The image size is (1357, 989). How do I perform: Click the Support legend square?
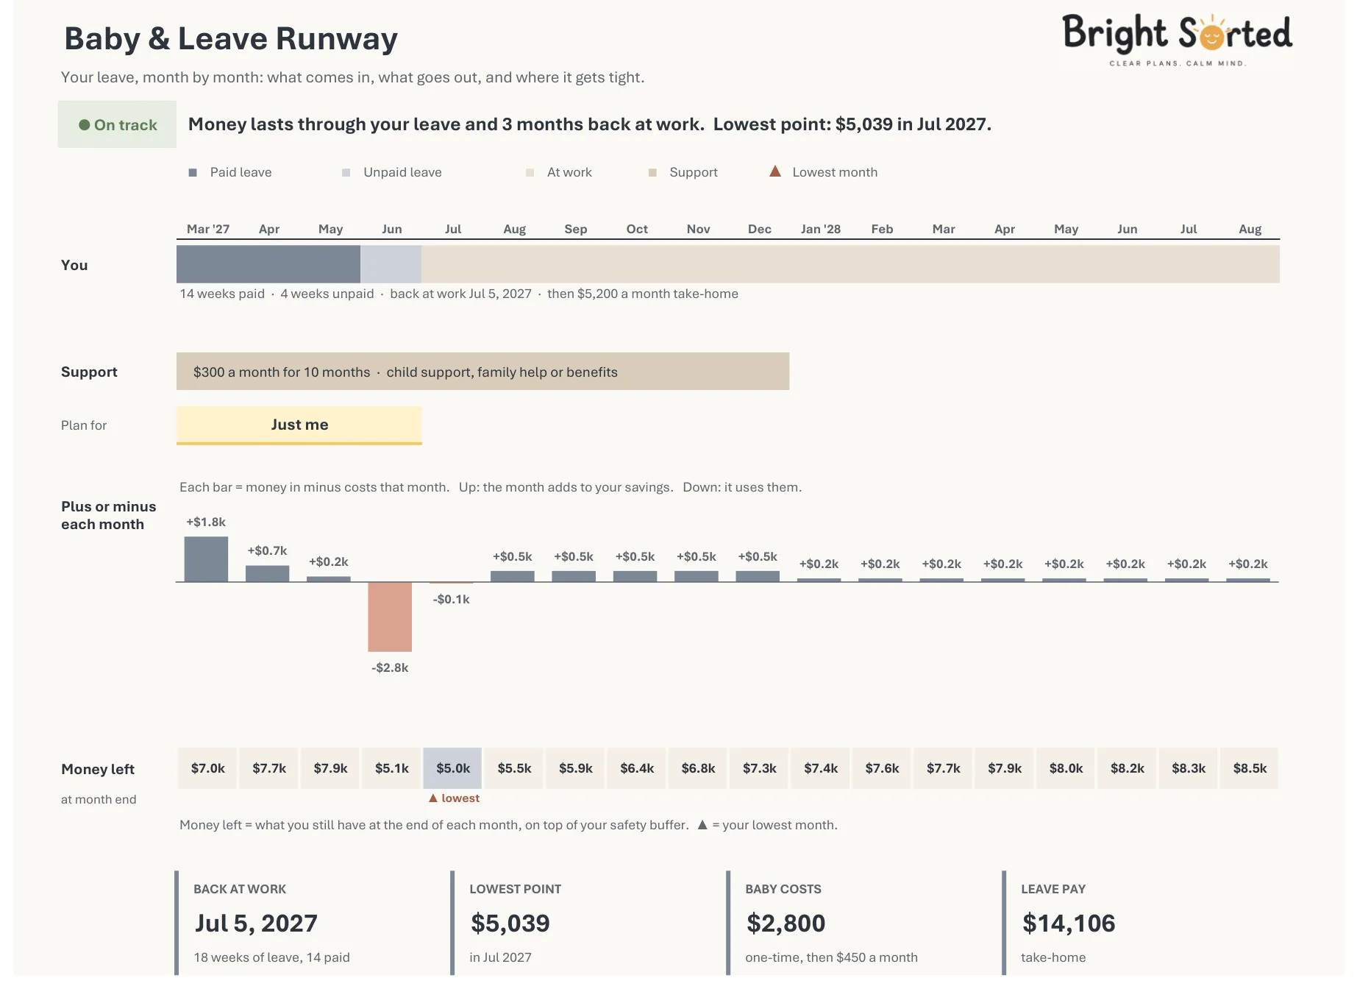pyautogui.click(x=652, y=172)
